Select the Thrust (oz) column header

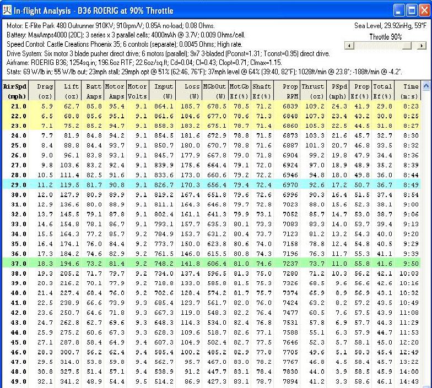(313, 90)
